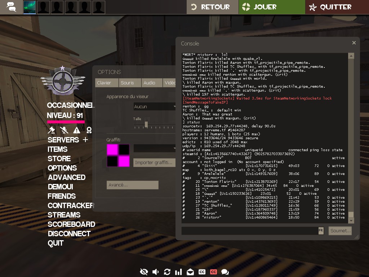Click the muted microphone icon
Screen dimensions: 369x277
point(64,130)
